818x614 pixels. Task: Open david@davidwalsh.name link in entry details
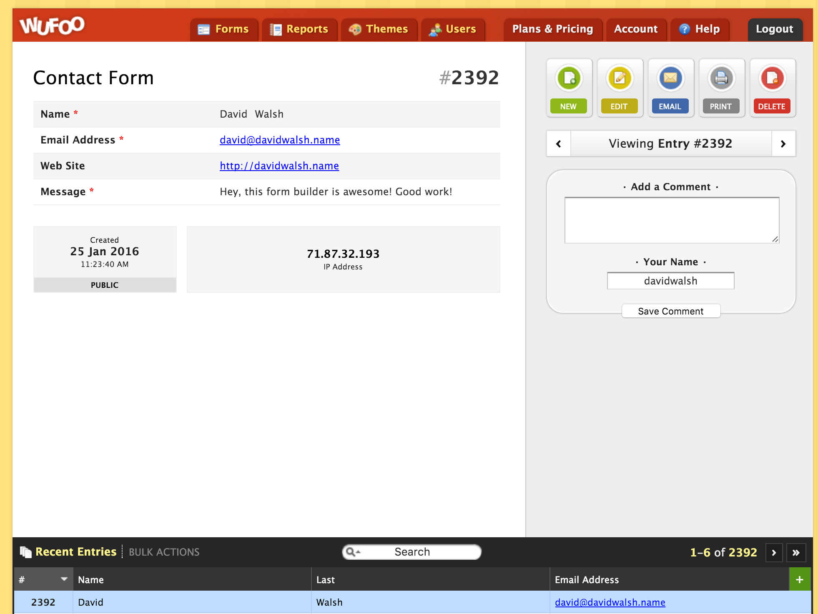click(280, 140)
